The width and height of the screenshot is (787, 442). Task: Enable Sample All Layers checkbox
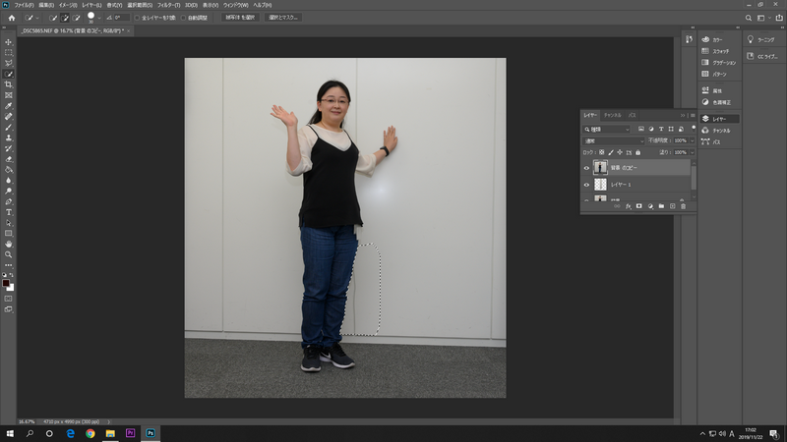tap(137, 18)
